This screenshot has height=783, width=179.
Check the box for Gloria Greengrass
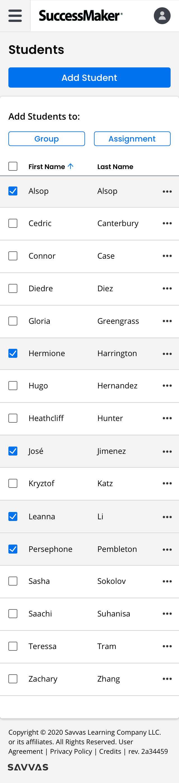click(13, 321)
